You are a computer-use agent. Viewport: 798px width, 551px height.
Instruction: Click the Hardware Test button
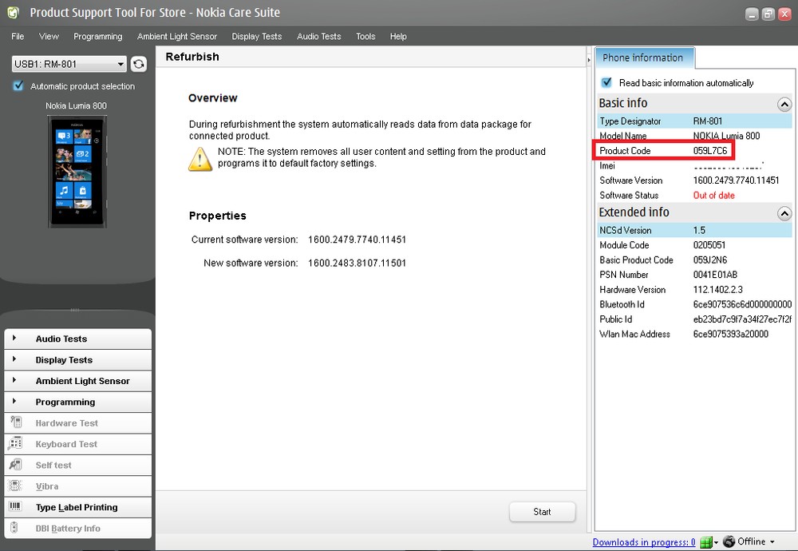point(78,422)
